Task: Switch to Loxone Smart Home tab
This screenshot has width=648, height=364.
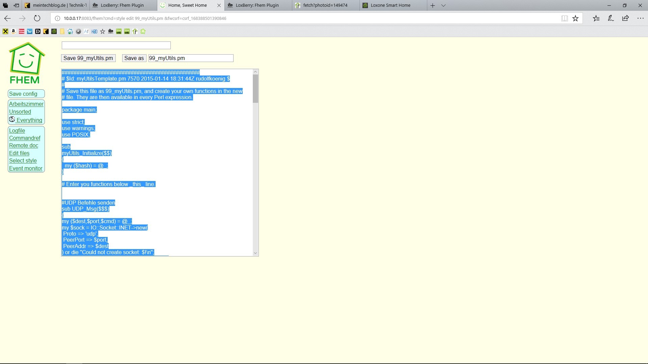Action: pyautogui.click(x=390, y=5)
